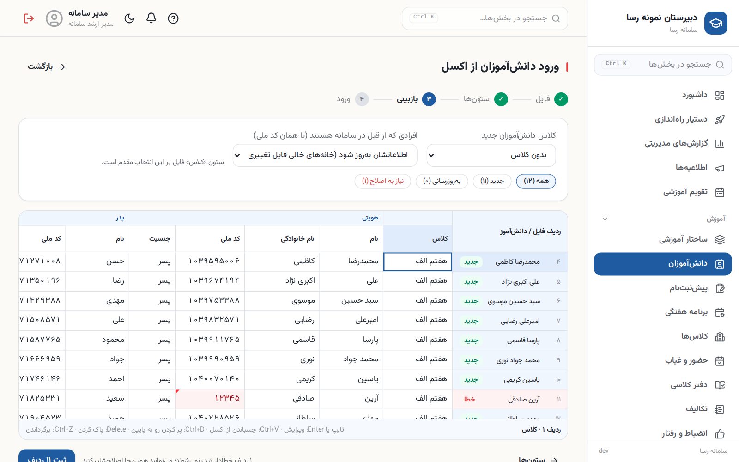The image size is (739, 462).
Task: Open گزارش‌های مدیریتی sidebar item
Action: 663,144
